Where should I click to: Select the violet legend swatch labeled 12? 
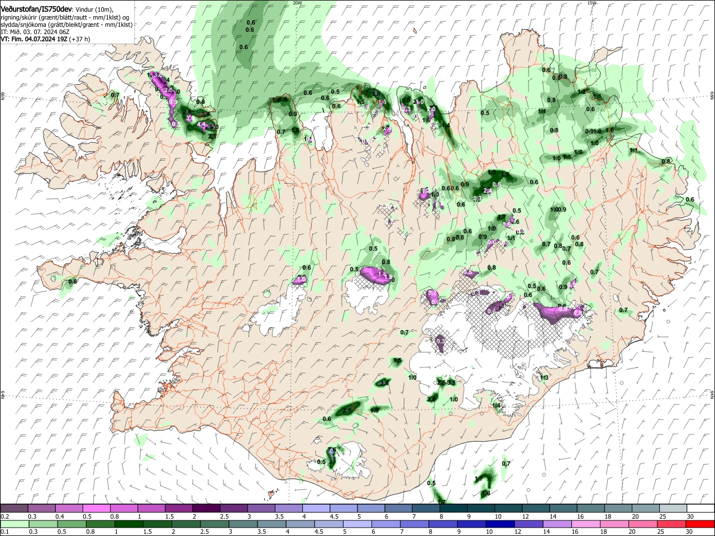(x=528, y=524)
